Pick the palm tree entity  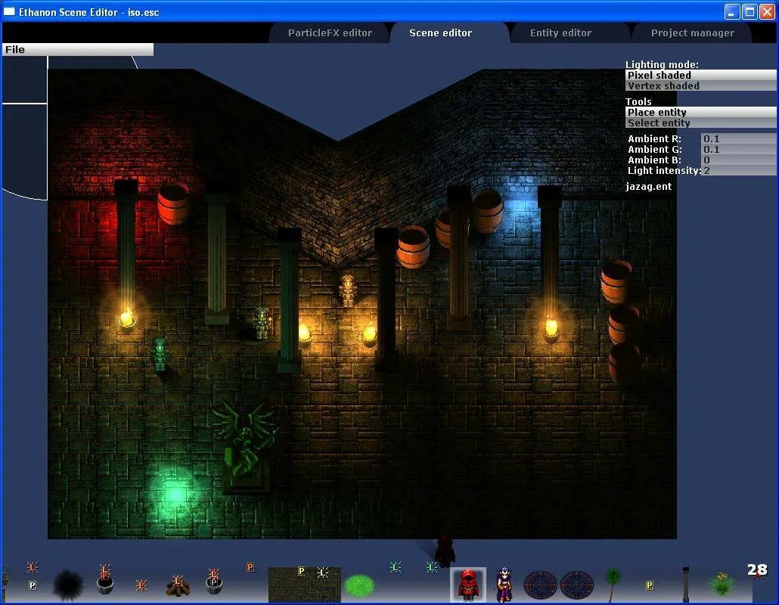(613, 585)
